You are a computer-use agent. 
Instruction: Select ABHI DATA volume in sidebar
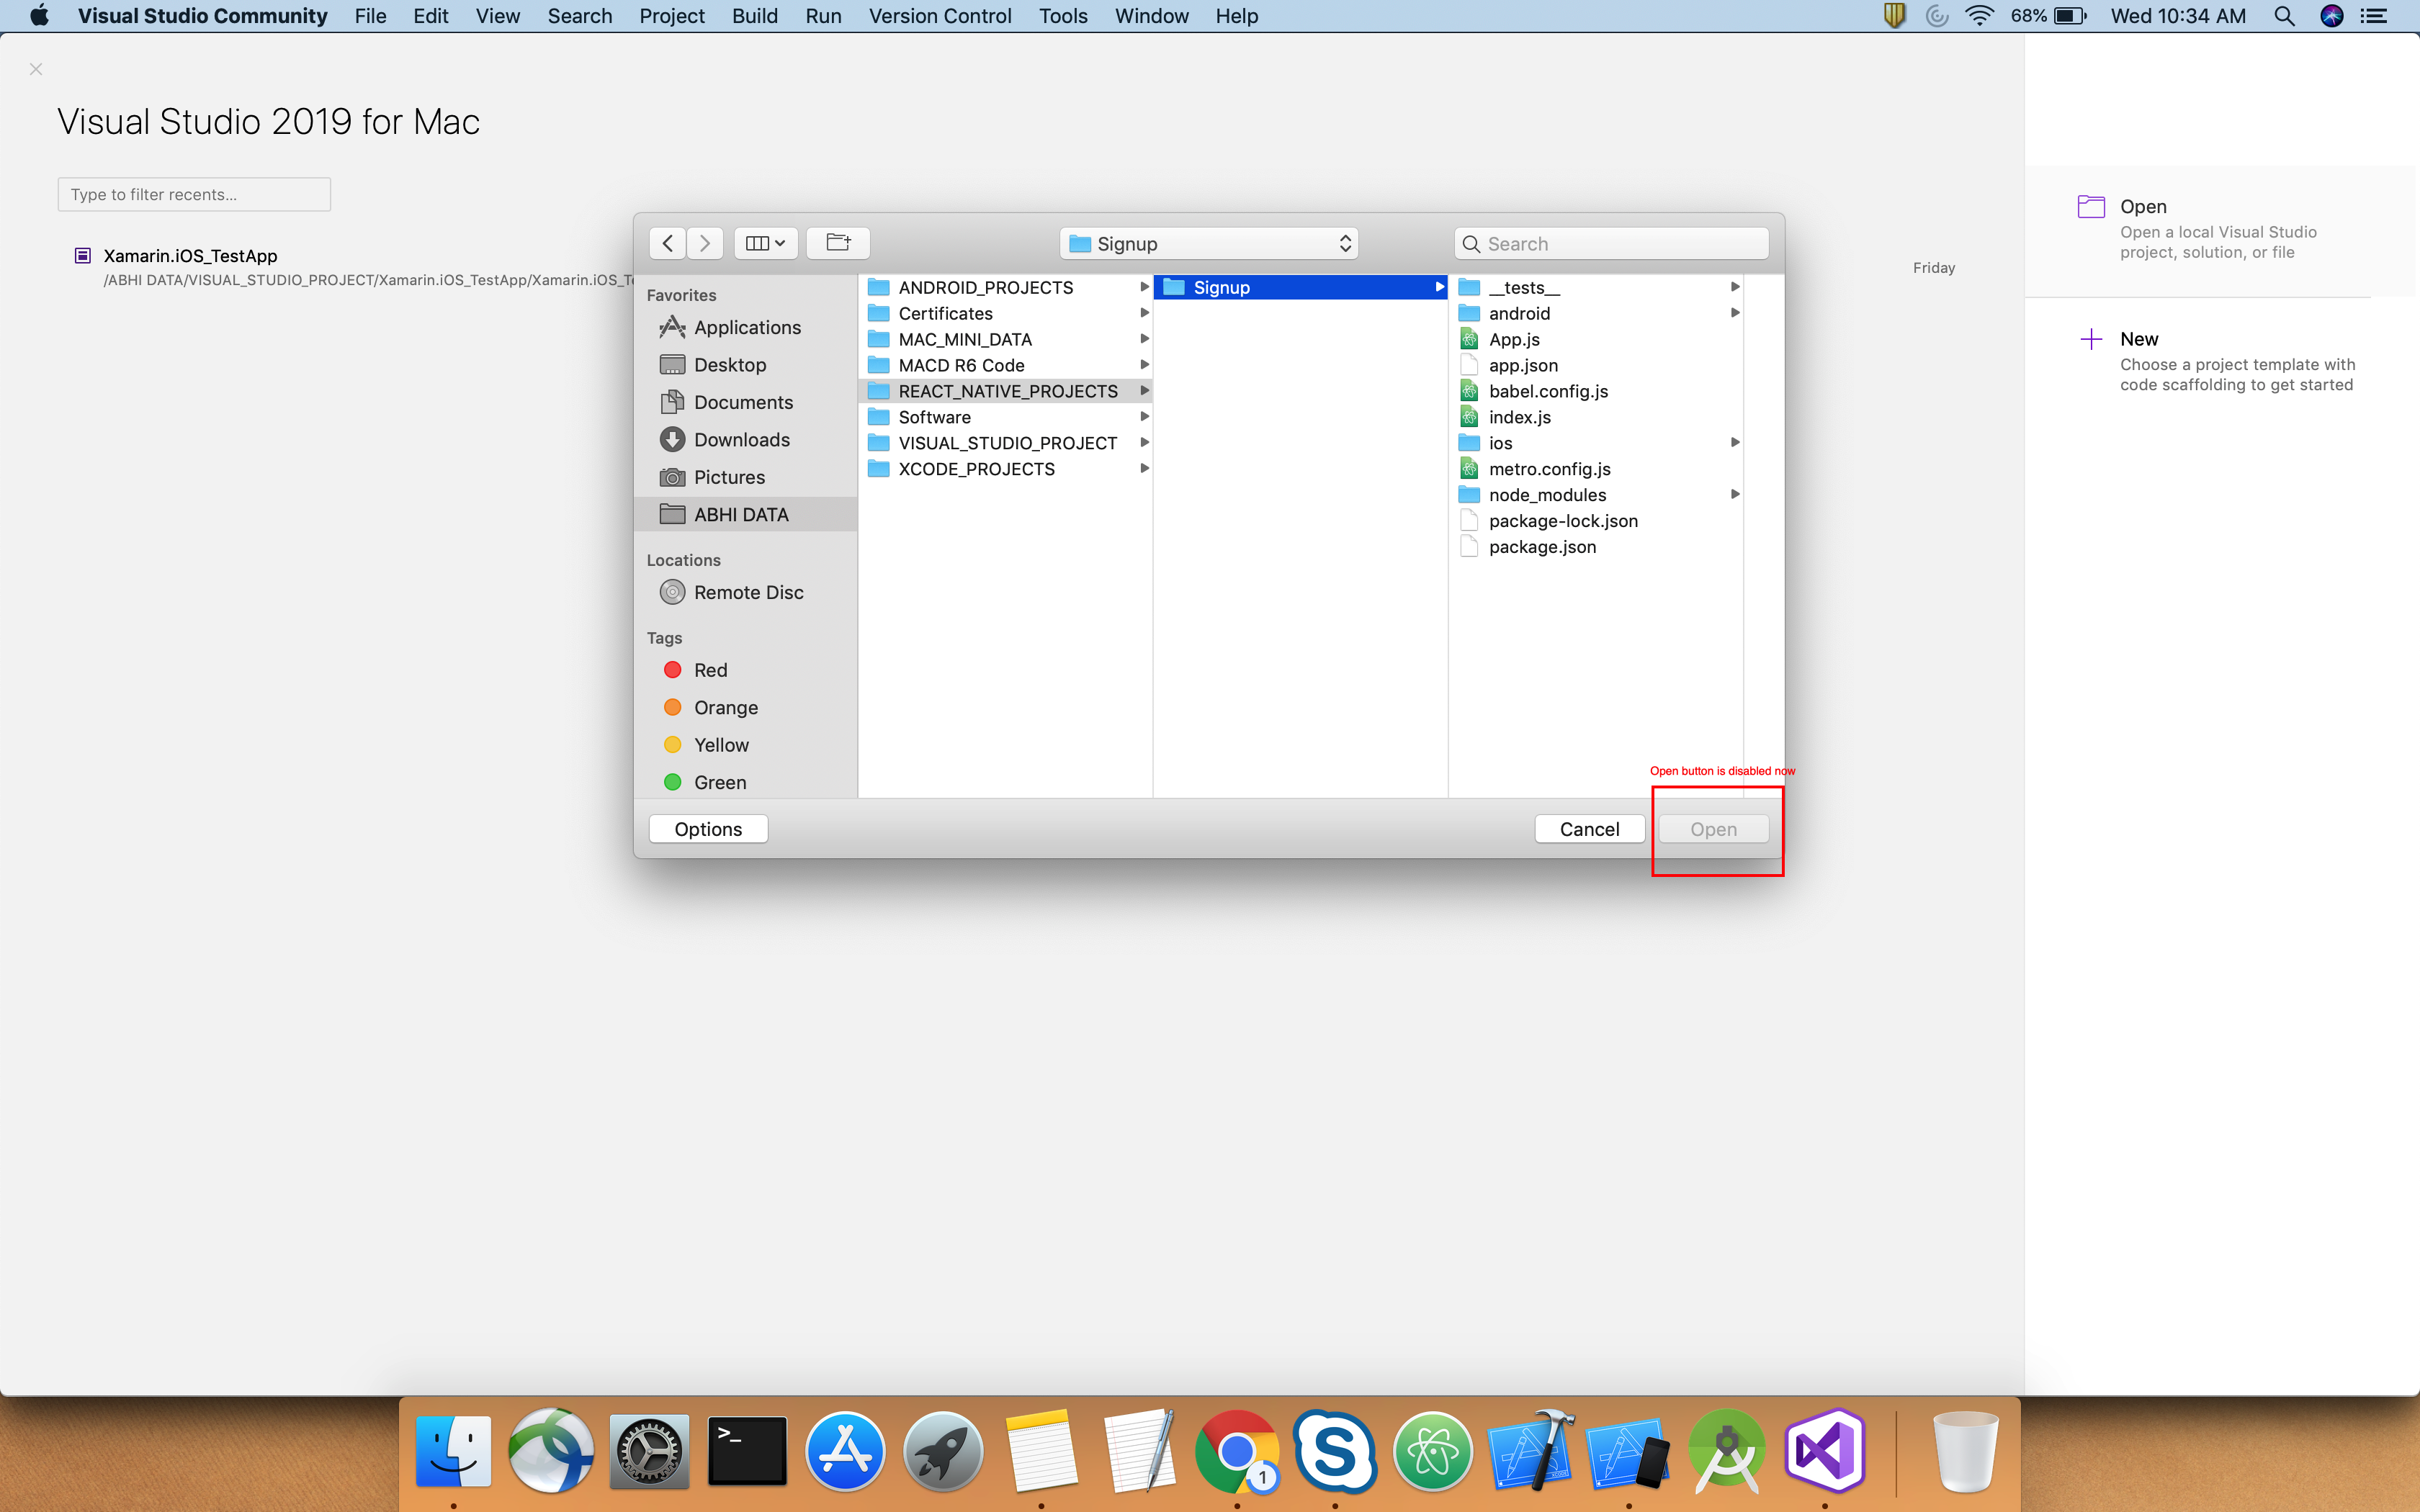coord(745,514)
